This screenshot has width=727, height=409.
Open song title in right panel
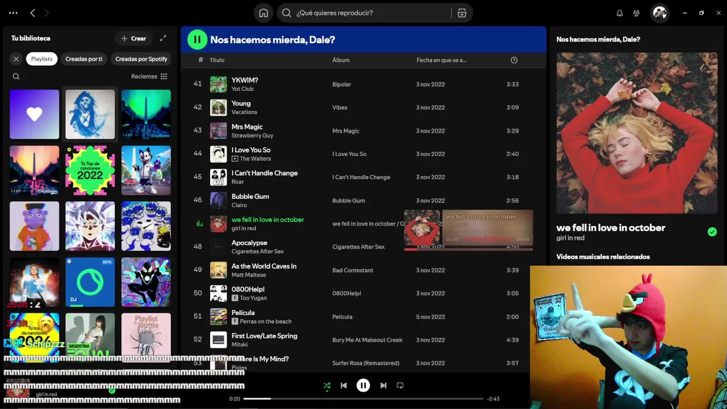(611, 228)
